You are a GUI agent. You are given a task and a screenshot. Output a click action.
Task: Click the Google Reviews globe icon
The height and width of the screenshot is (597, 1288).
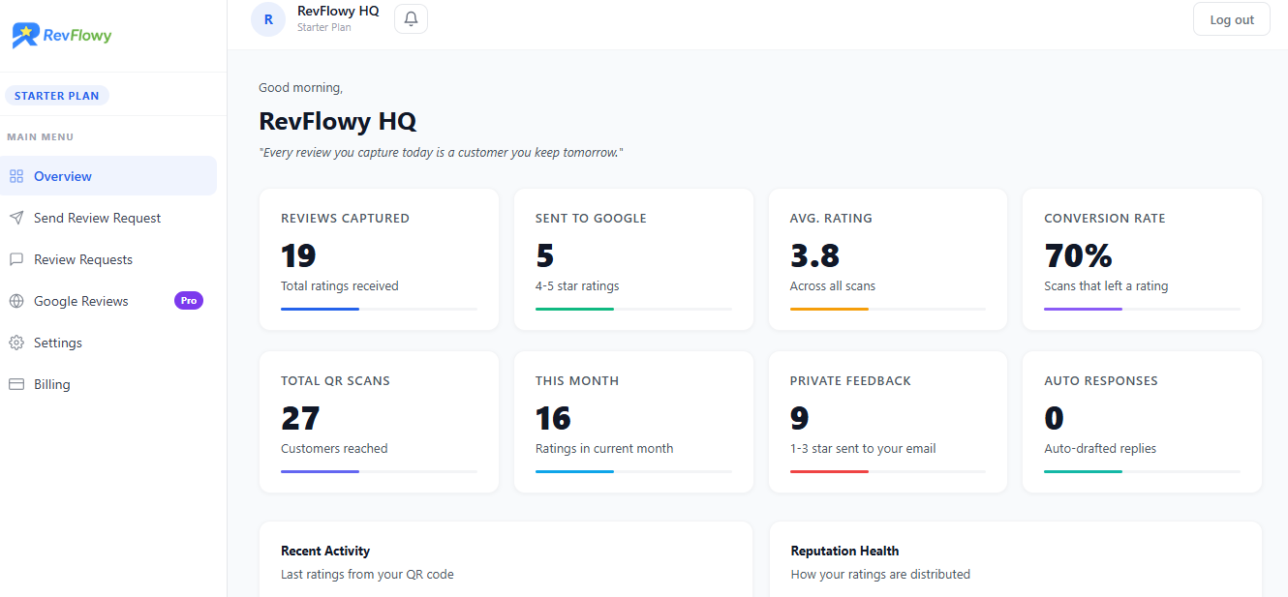pyautogui.click(x=15, y=301)
